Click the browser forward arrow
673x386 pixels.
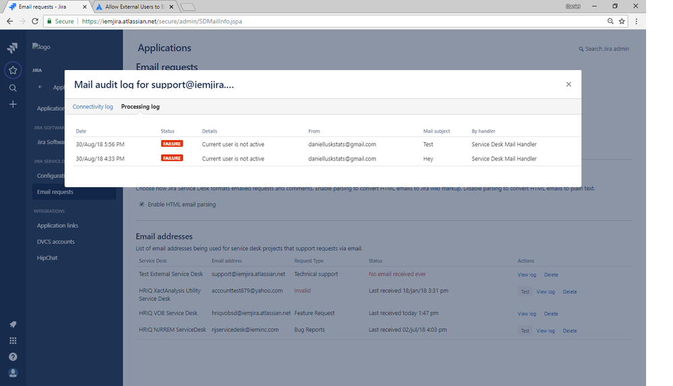[x=22, y=21]
